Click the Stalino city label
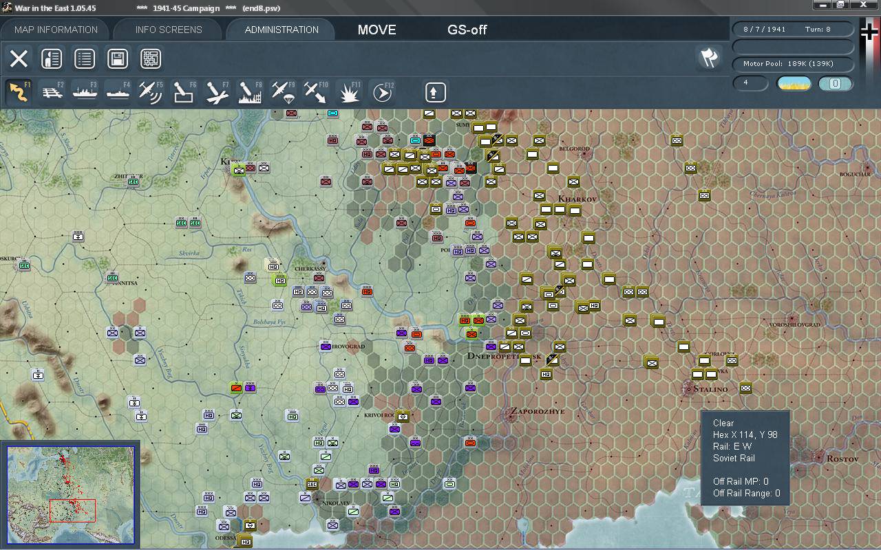The width and height of the screenshot is (881, 550). coord(711,389)
